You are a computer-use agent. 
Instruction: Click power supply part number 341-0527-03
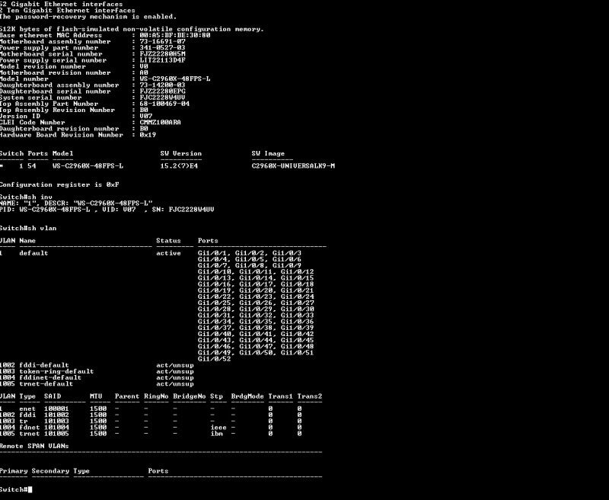pyautogui.click(x=162, y=48)
